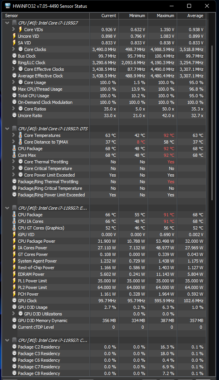Collapse the CPU [#0]: Intel Core i7-1195G7 group
219x380 pixels.
(x=7, y=23)
